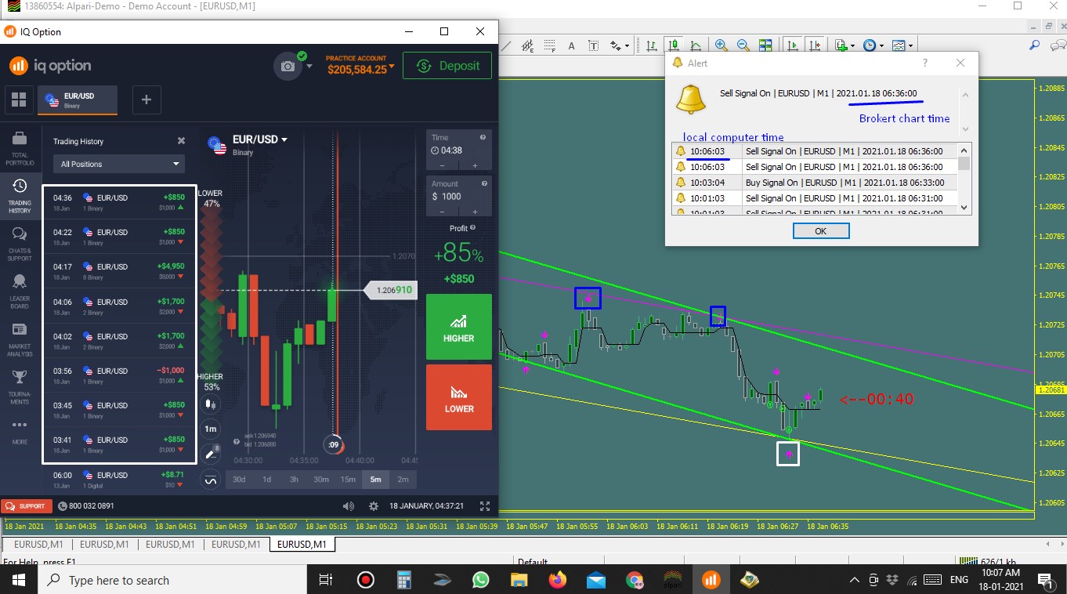Select the EUR/USD Binary asset tab
This screenshot has height=594, width=1067.
coord(78,100)
